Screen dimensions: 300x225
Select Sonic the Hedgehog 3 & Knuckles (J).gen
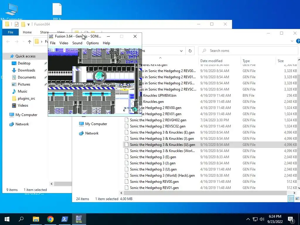click(162, 139)
